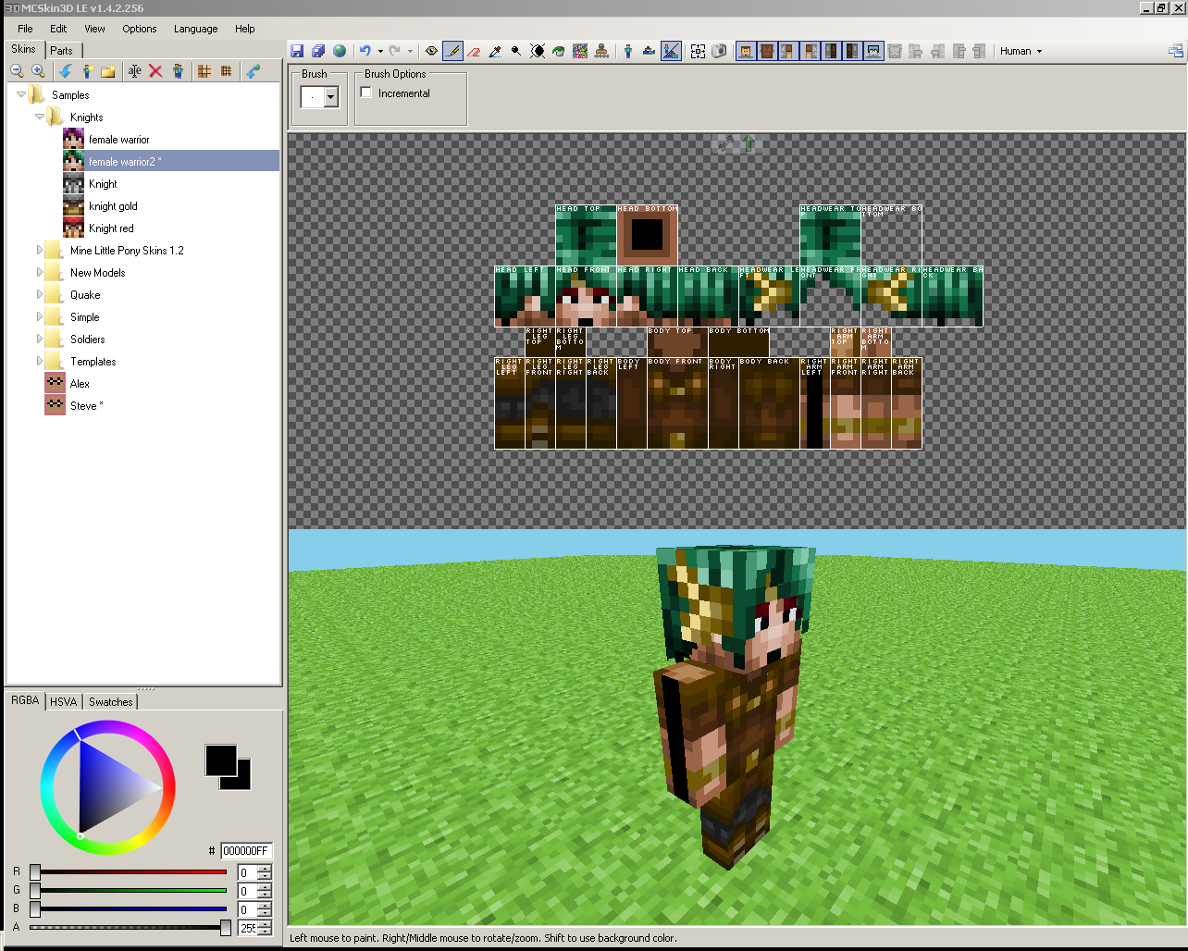Click the fetch skin from web icon
This screenshot has width=1188, height=951.
[x=253, y=71]
